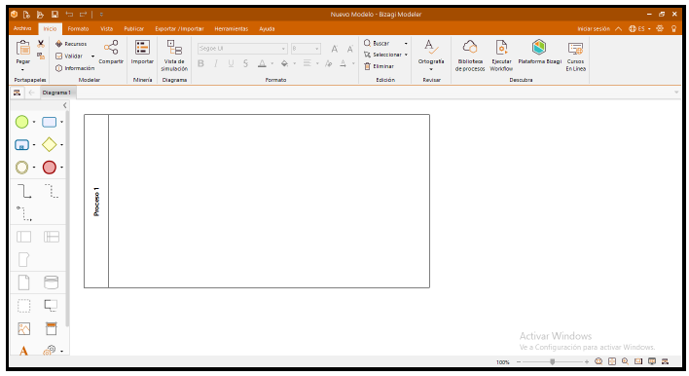Collapse the shapes palette panel
The width and height of the screenshot is (689, 376).
coord(65,105)
